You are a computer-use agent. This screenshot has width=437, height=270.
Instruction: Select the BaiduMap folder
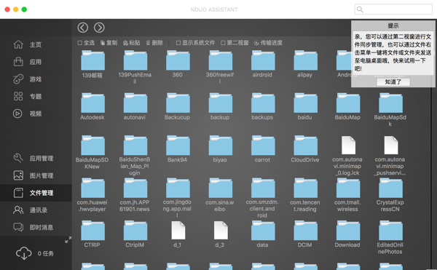(x=348, y=103)
